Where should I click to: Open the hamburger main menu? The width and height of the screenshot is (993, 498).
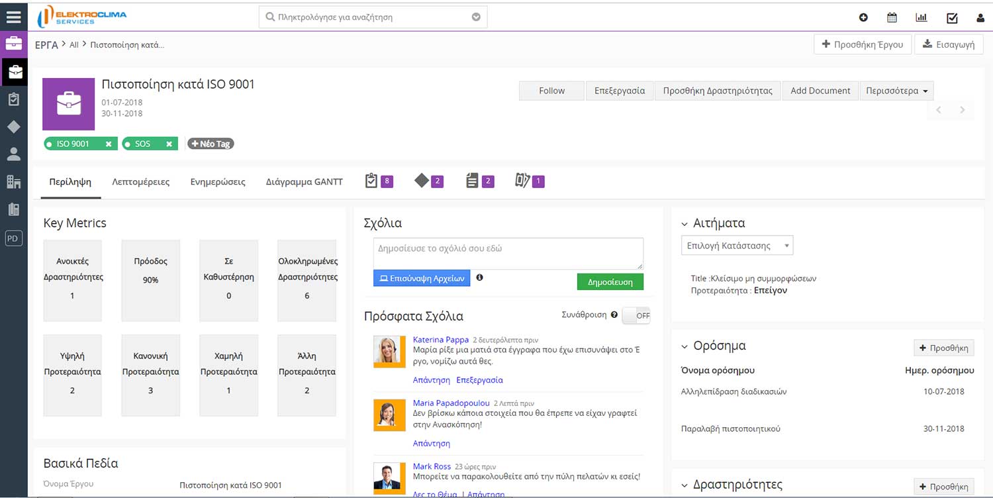[13, 17]
